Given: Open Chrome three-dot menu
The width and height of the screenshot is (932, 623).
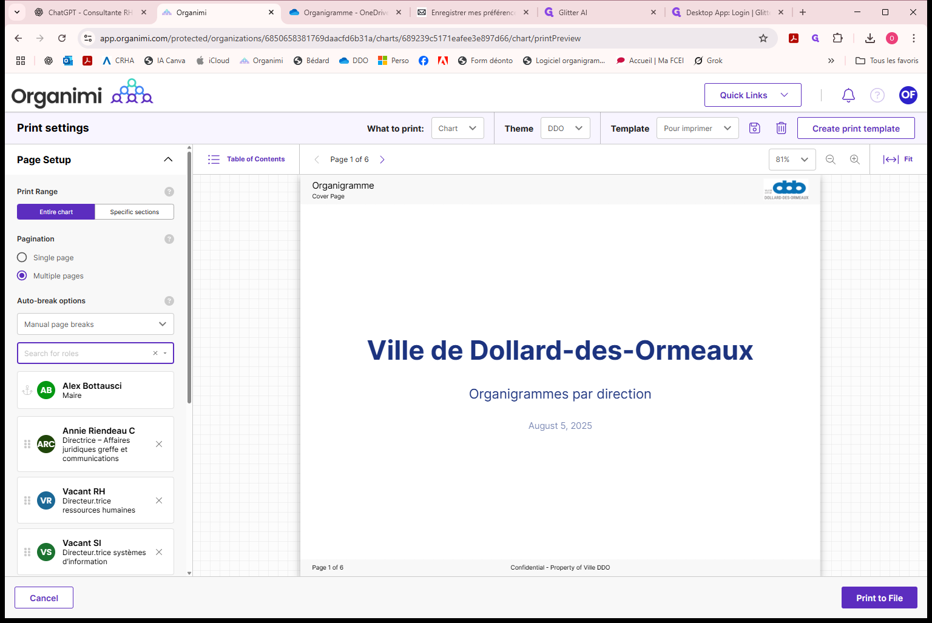Looking at the screenshot, I should (x=914, y=38).
